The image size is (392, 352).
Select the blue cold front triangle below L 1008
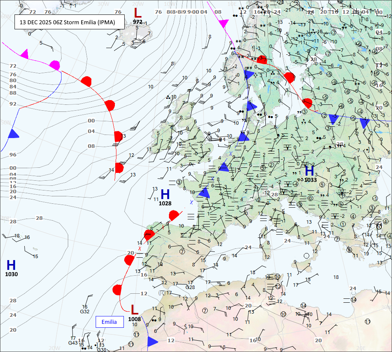(152, 341)
